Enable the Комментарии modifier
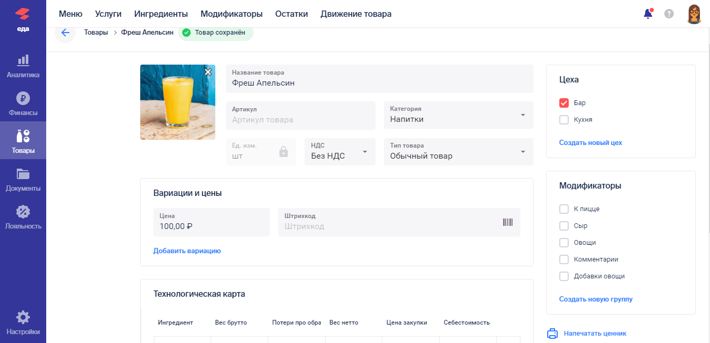The width and height of the screenshot is (710, 343). 564,259
